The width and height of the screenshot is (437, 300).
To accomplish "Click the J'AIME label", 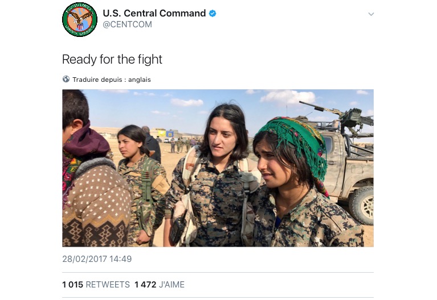I will click(x=171, y=285).
